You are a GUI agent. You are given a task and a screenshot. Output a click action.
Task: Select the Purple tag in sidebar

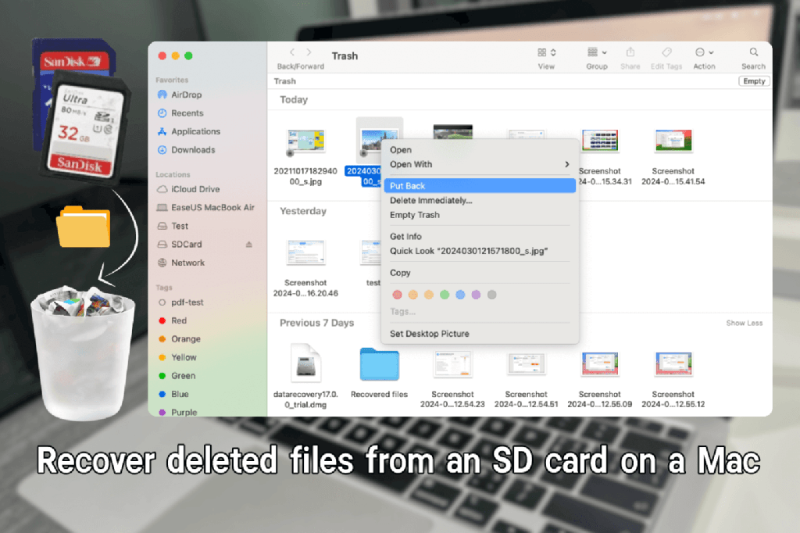(184, 412)
